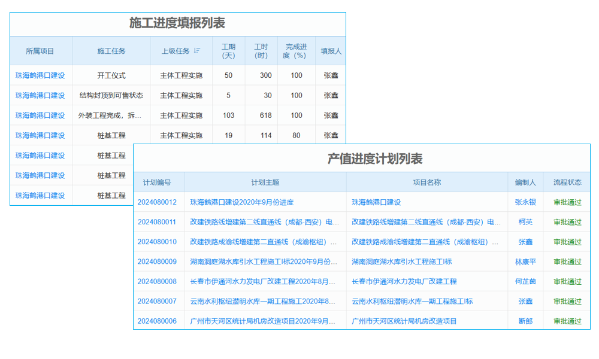Open plan number 2024080011
Screen dimensions: 599x359
pyautogui.click(x=156, y=222)
